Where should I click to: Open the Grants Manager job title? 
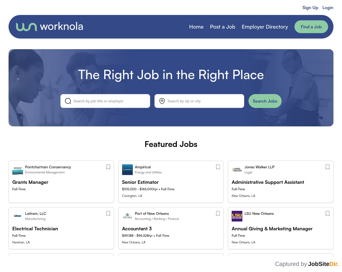click(30, 182)
